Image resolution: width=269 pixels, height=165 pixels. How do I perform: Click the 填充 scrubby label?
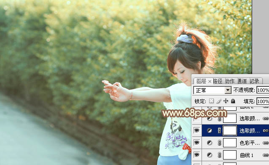tap(249, 101)
